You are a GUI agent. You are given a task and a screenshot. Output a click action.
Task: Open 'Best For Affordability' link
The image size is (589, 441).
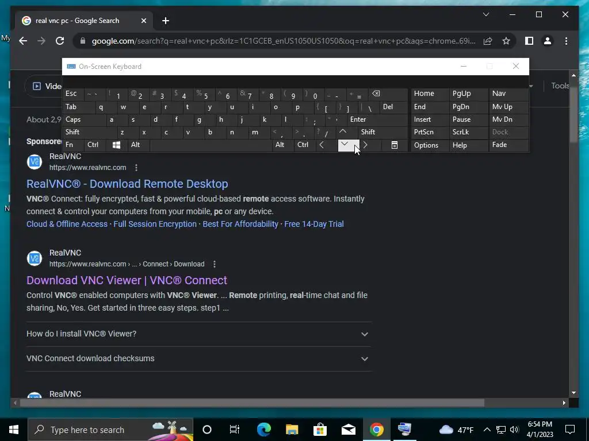[240, 224]
